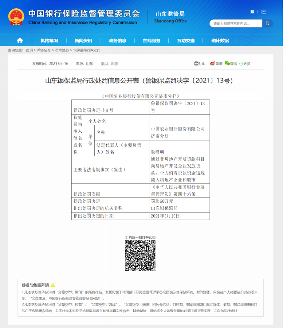Image resolution: width=283 pixels, height=328 pixels.
Task: Open the mail envelope icon
Action: tap(264, 12)
